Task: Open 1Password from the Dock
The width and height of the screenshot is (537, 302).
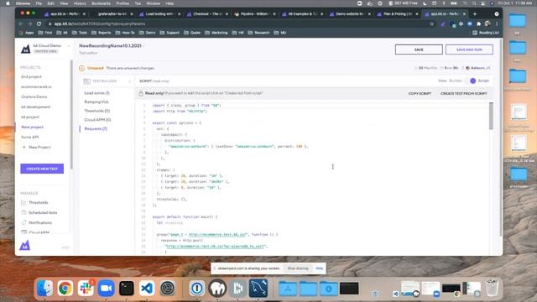Action: tap(197, 288)
